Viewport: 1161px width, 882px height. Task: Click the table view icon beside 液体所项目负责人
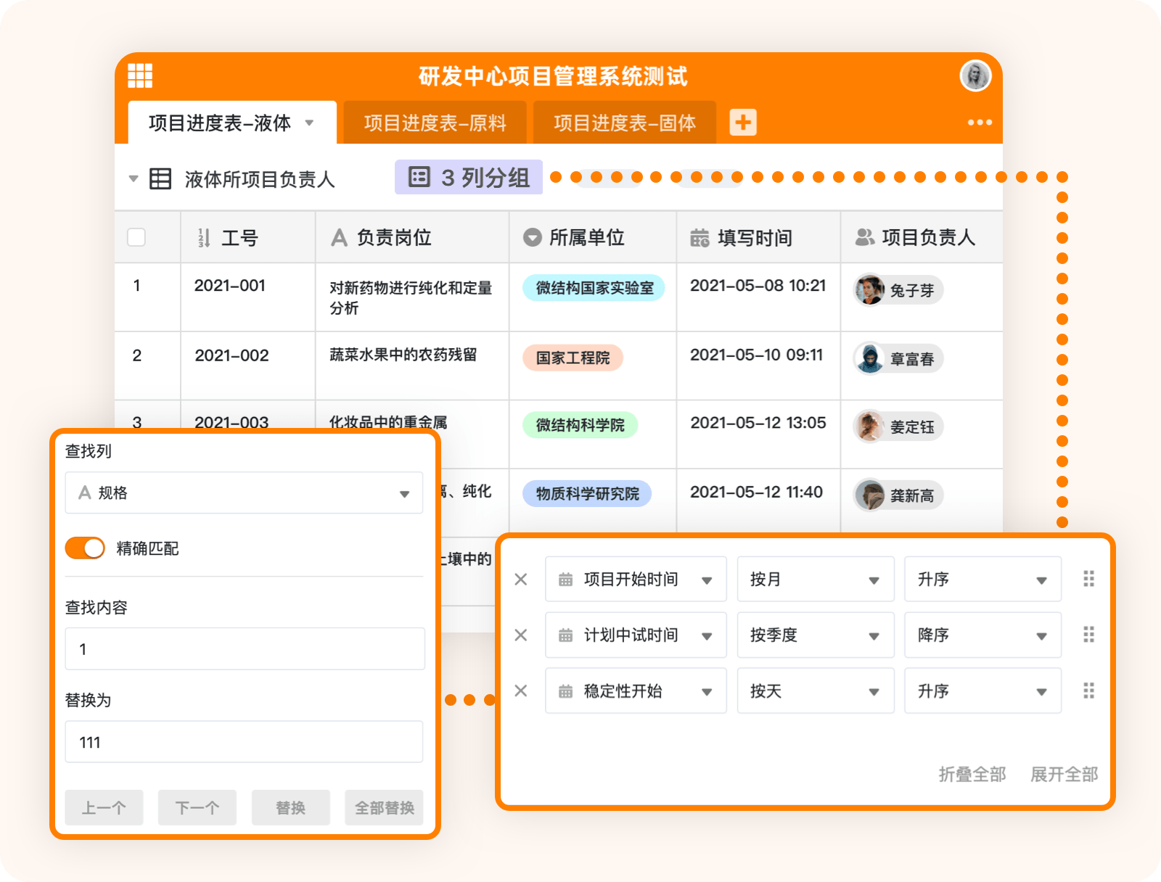(x=160, y=178)
